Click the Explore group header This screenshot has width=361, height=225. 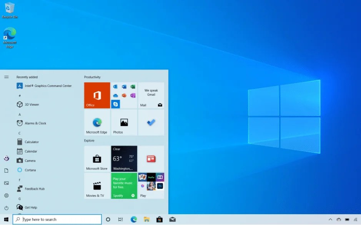coord(89,140)
